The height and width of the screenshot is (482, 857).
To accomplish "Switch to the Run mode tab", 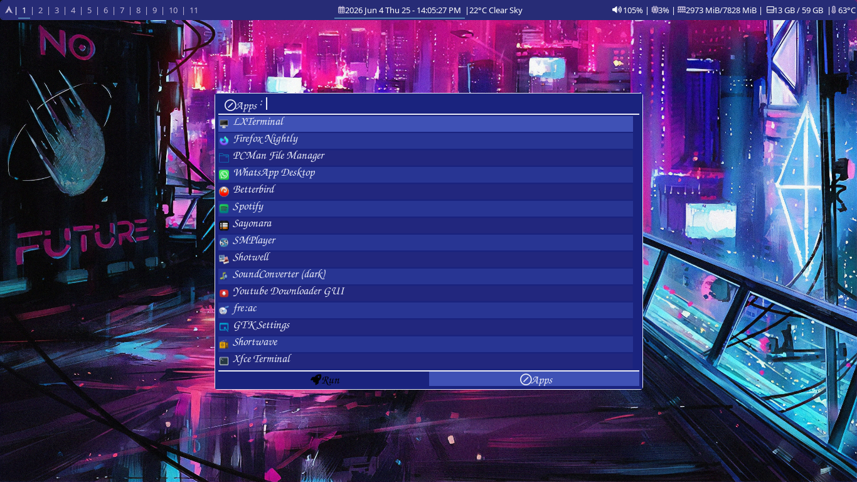I will pos(324,379).
